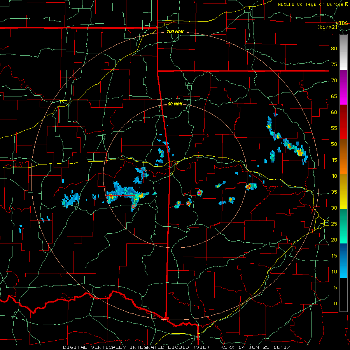350x350 pixels.
Task: Click the 15 value on the VIL scale
Action: click(x=334, y=256)
